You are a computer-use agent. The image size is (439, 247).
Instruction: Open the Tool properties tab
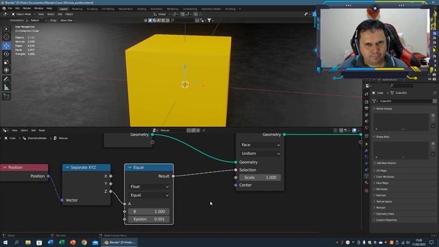[366, 94]
